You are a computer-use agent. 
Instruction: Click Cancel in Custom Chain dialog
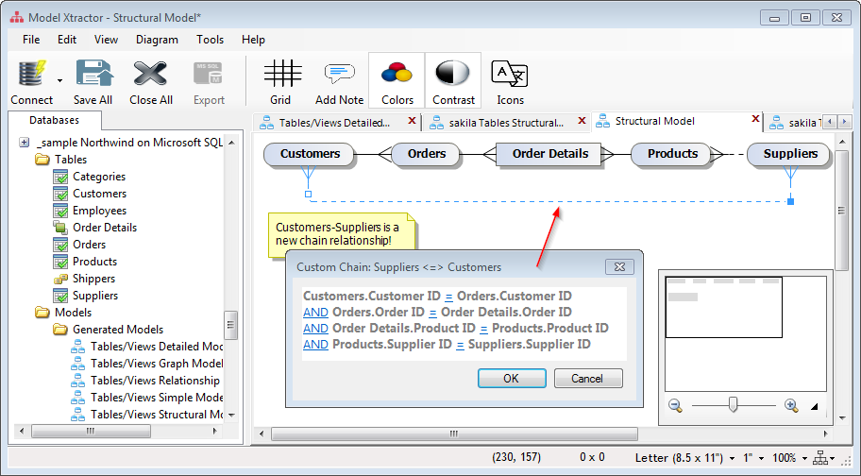587,379
